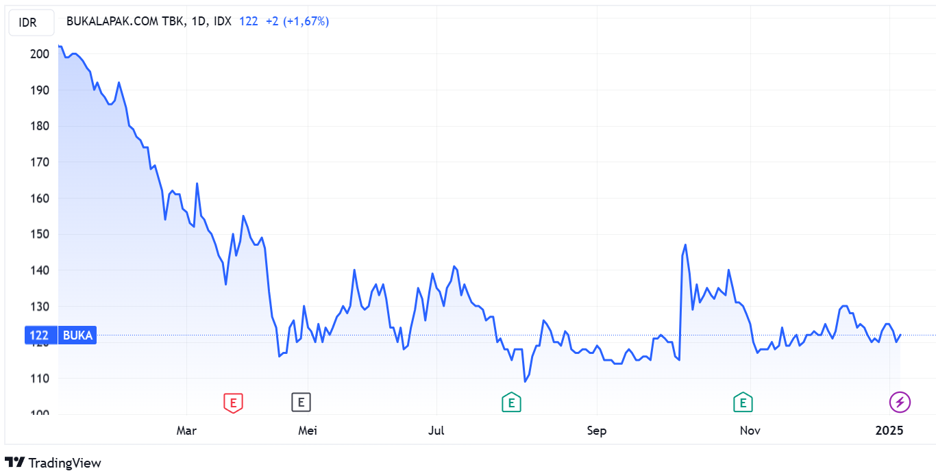The width and height of the screenshot is (936, 471).
Task: Click the 140 price axis label
Action: (x=40, y=270)
